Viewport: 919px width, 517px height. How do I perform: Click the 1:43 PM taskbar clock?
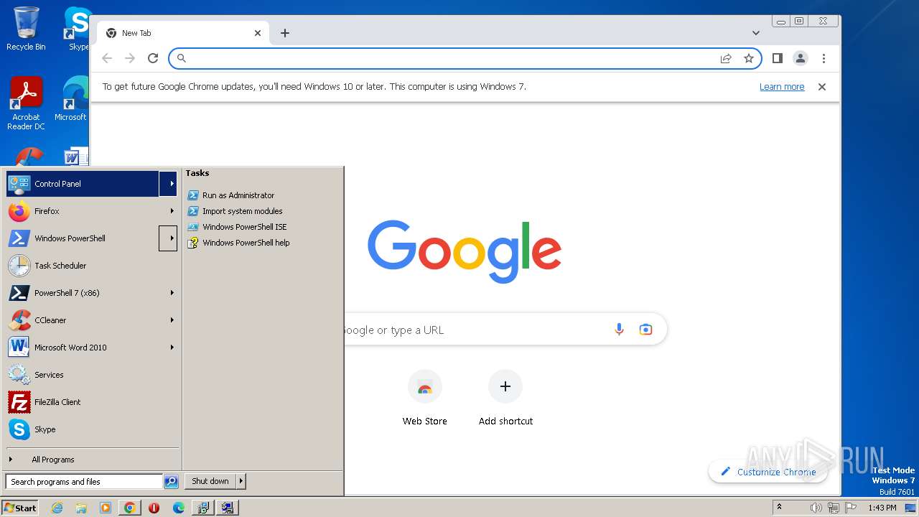(x=882, y=508)
